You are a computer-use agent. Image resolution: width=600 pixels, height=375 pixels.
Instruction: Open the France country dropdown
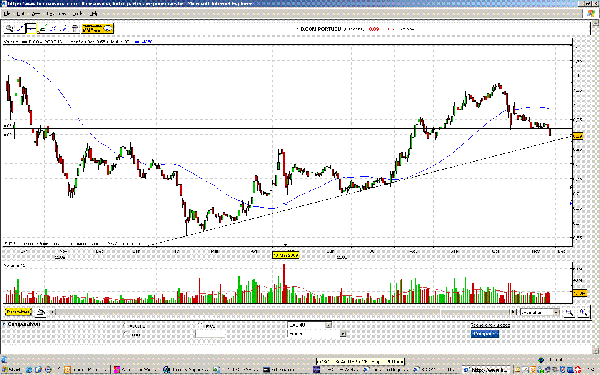coord(317,333)
